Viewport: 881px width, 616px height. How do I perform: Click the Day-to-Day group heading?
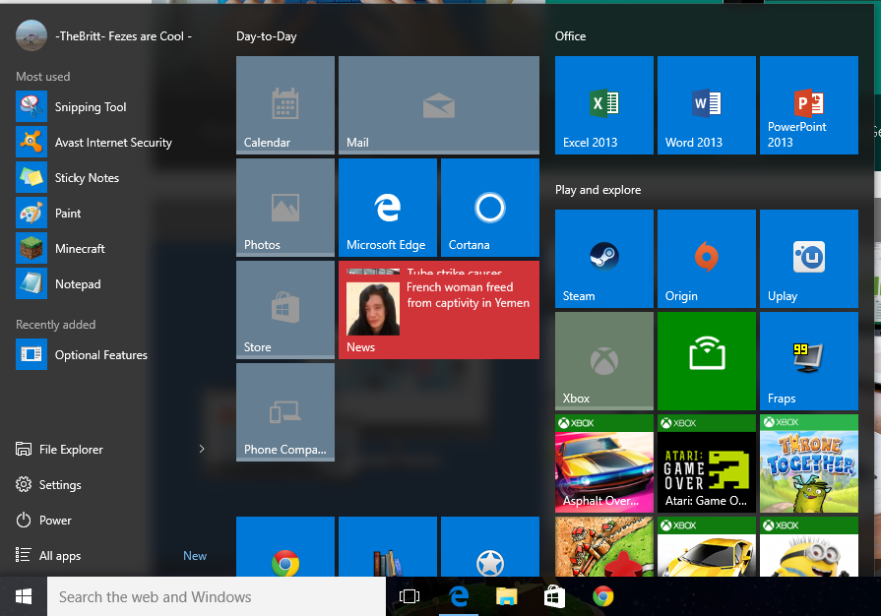(267, 36)
